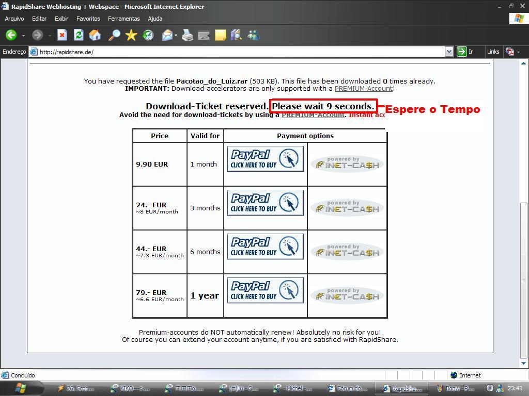Stop page loading with the red X icon
The height and width of the screenshot is (396, 529).
[x=62, y=35]
